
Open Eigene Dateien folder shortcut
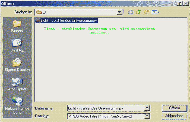[17, 65]
